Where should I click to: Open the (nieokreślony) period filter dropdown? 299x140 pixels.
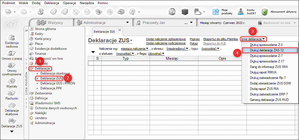(x=177, y=49)
